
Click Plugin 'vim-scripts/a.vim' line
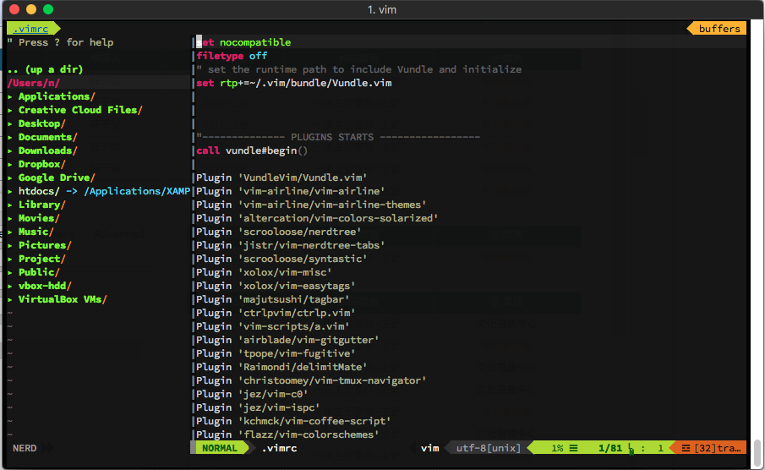pos(273,326)
